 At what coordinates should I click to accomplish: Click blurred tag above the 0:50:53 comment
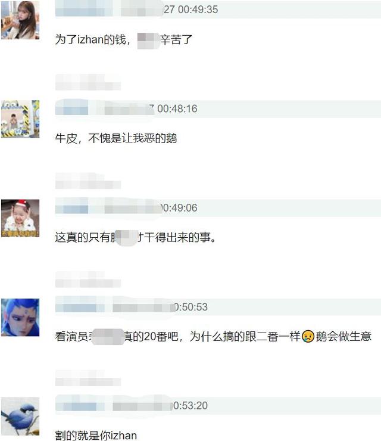(88, 279)
